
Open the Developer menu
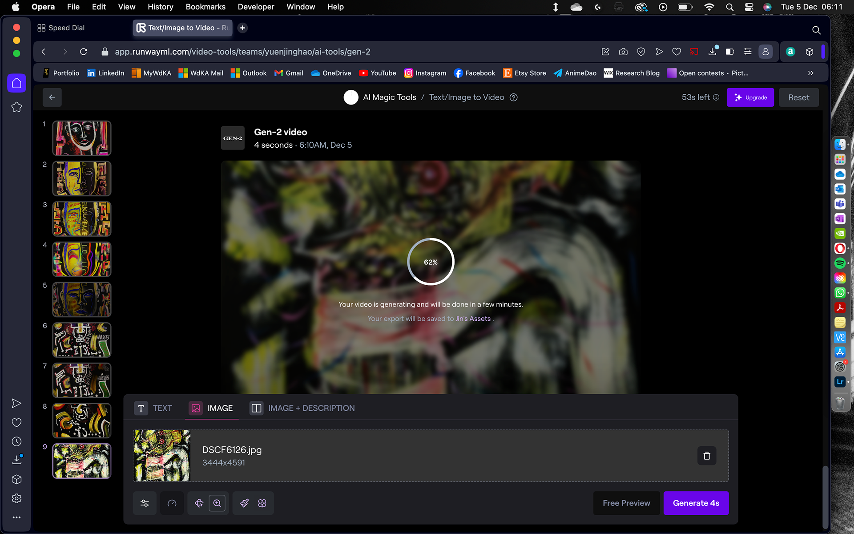pyautogui.click(x=256, y=7)
